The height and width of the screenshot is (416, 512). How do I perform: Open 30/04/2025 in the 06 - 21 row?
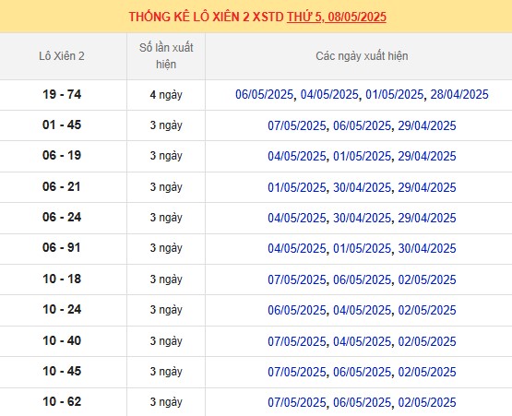pyautogui.click(x=362, y=187)
